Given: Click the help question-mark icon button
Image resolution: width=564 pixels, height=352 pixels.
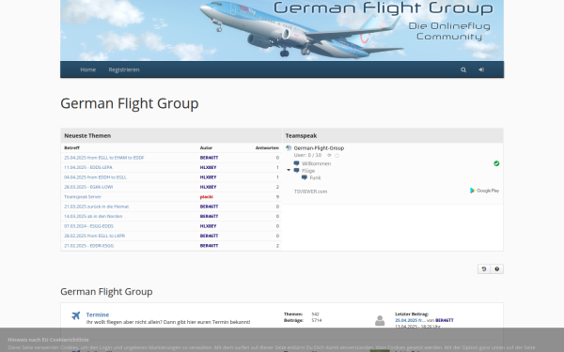Looking at the screenshot, I should tap(497, 269).
